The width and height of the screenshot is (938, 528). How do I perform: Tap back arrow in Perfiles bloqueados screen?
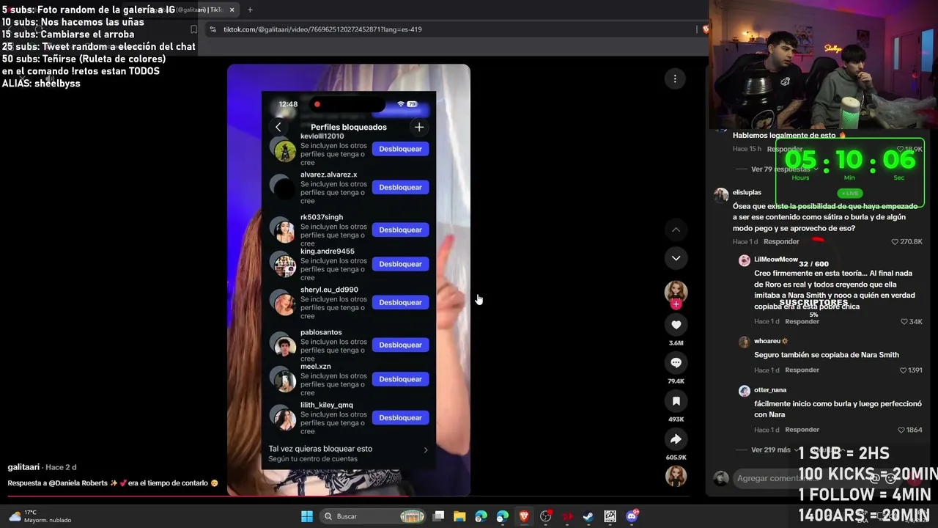click(278, 127)
